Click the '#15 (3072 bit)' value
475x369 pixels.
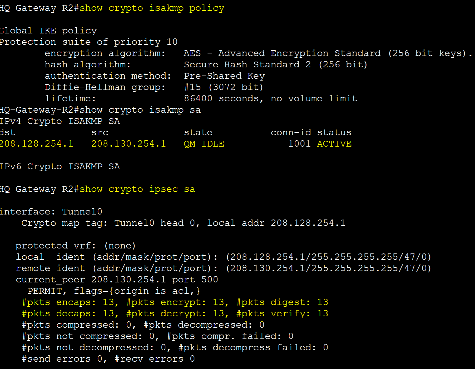click(224, 87)
